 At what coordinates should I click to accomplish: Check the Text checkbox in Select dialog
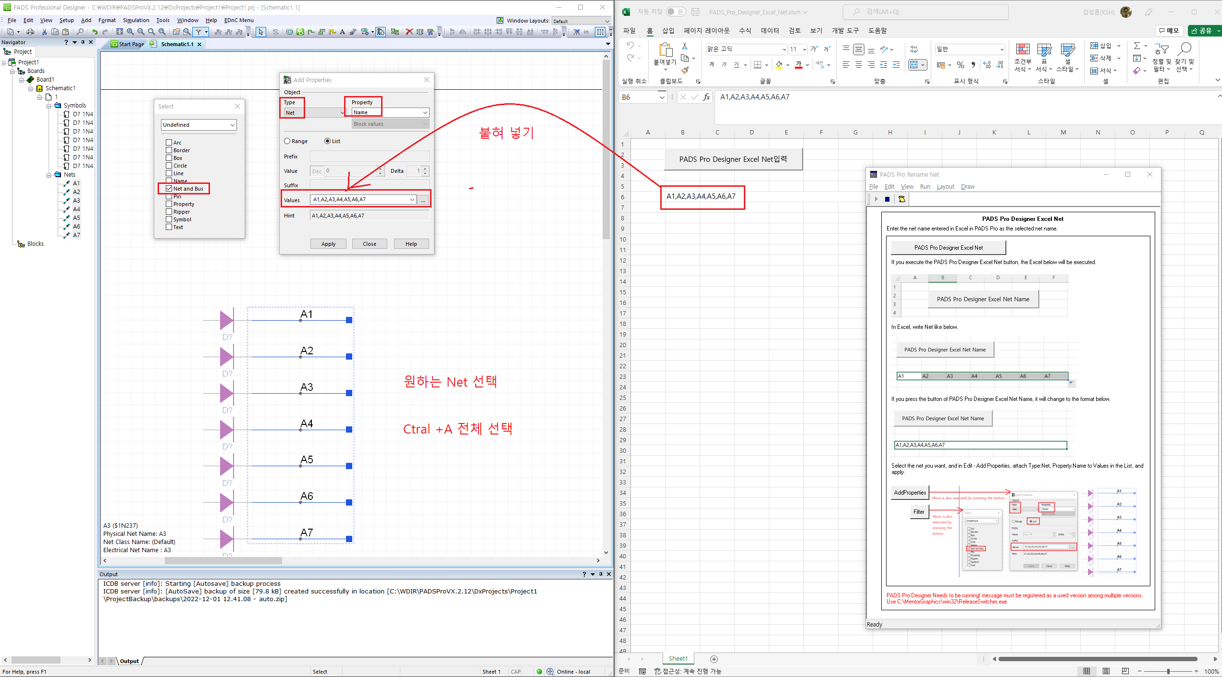click(x=169, y=227)
